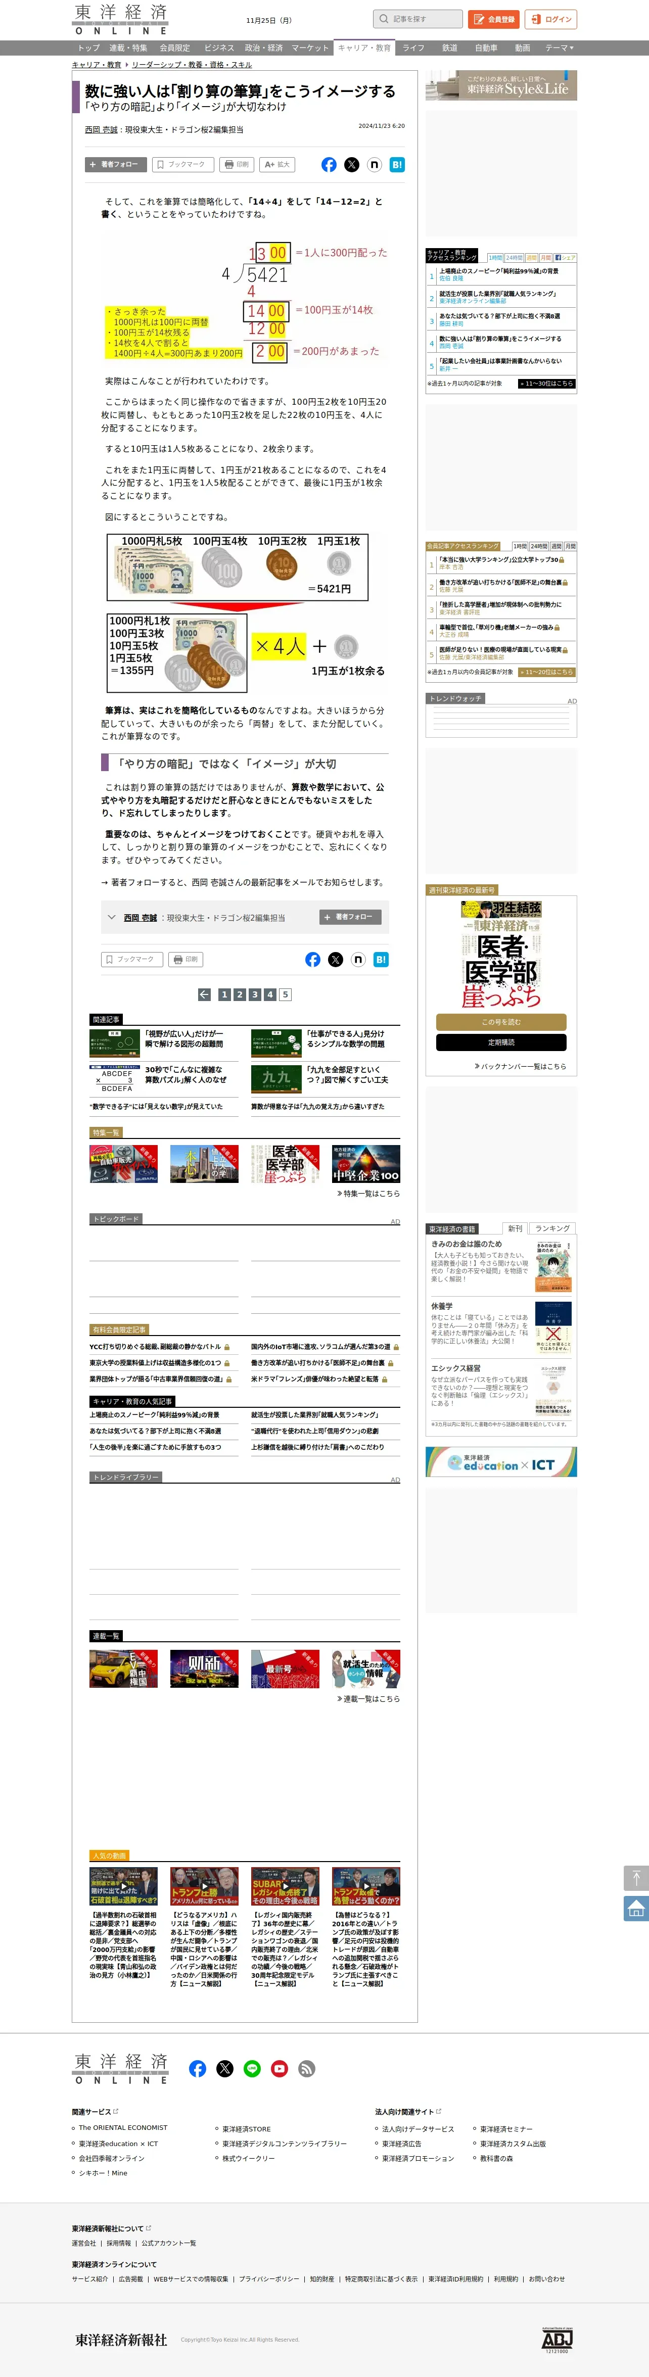Share on note via top share bar icon
The width and height of the screenshot is (649, 2377).
pyautogui.click(x=374, y=164)
